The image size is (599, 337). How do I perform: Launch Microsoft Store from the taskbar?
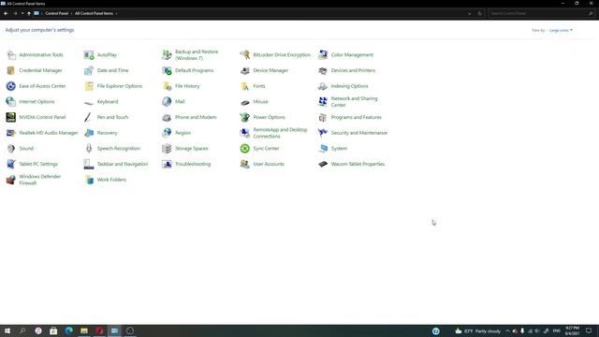[53, 330]
